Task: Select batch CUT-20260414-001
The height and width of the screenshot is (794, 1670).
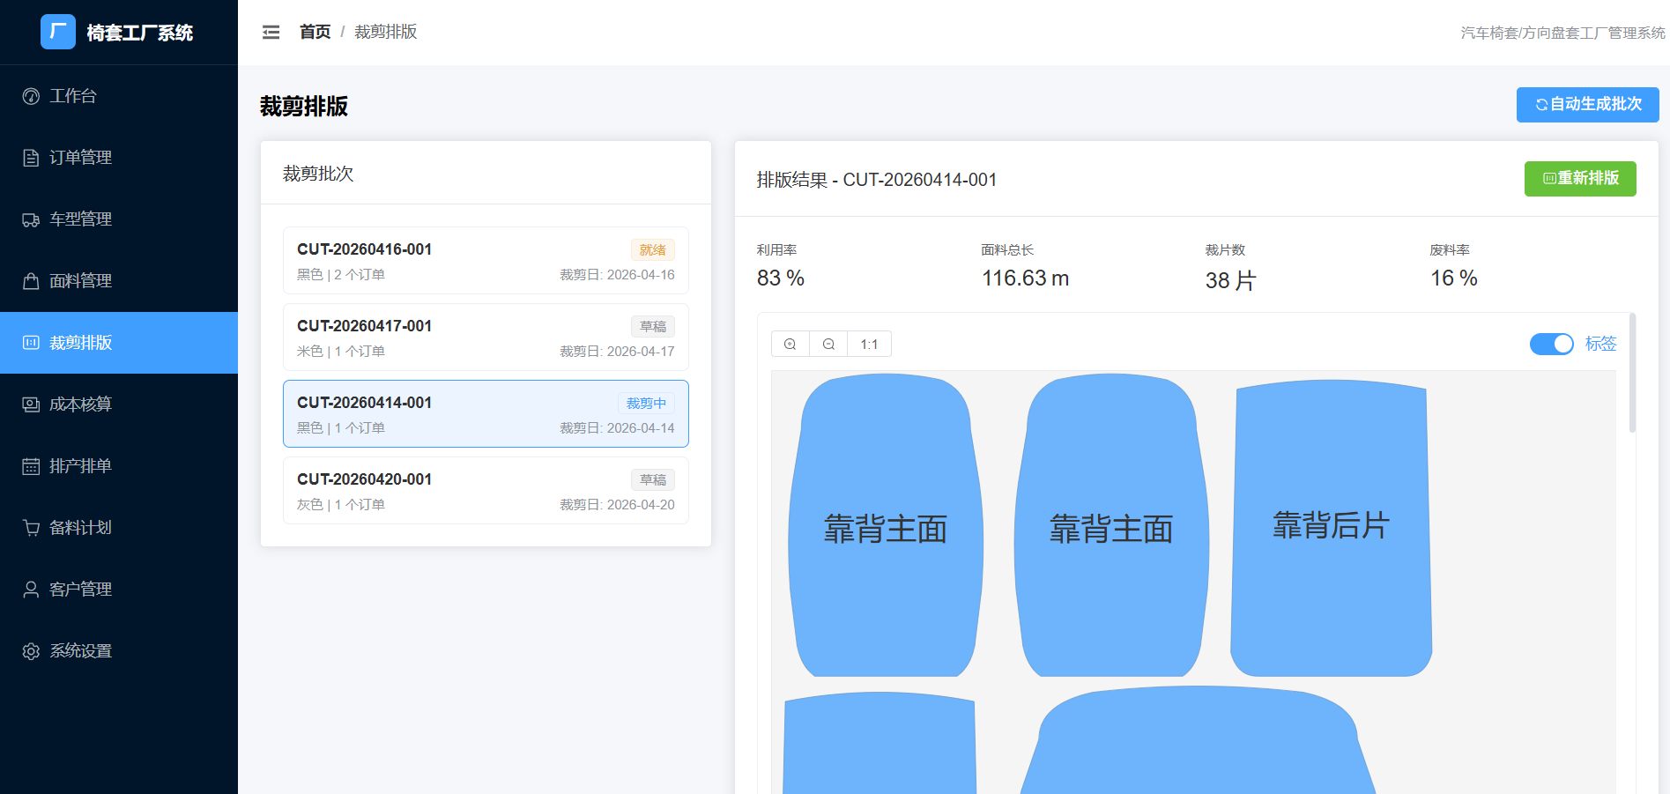Action: click(x=486, y=414)
